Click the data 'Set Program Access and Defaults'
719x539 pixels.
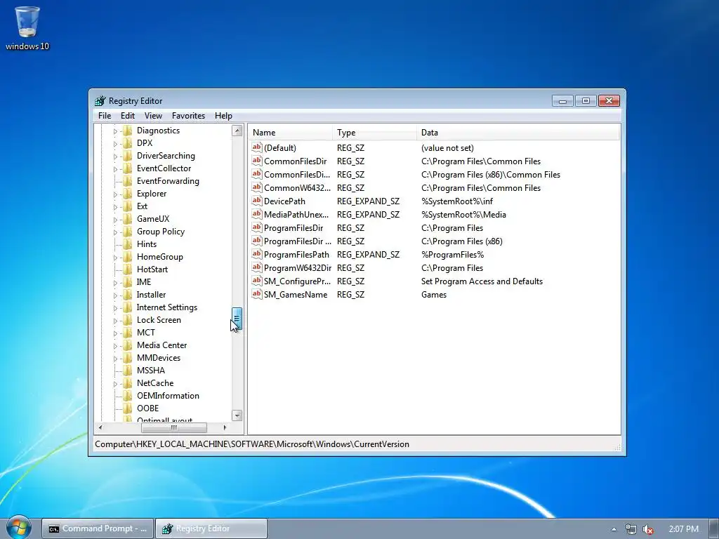click(482, 281)
